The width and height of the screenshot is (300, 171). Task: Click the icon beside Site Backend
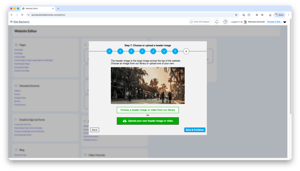click(11, 22)
